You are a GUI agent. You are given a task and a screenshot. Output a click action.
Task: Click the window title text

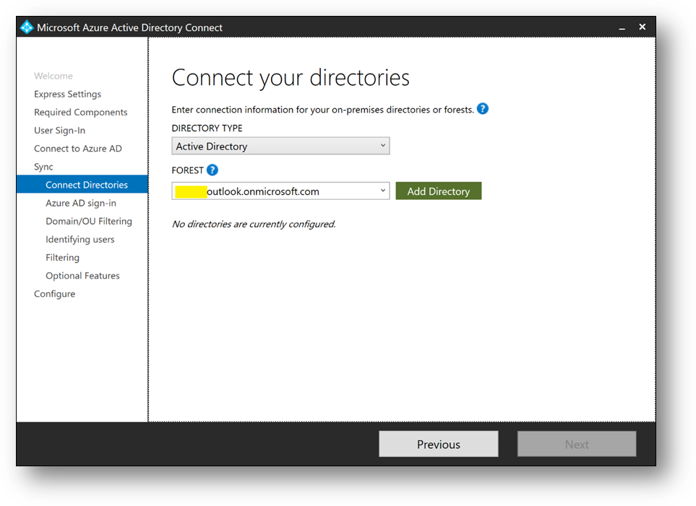pos(129,27)
